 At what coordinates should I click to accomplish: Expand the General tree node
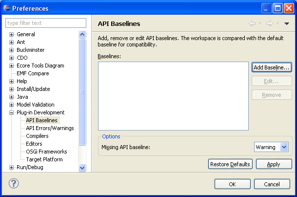pos(11,34)
